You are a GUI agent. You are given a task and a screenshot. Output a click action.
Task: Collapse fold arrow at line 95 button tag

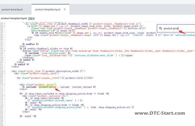tap(5, 51)
